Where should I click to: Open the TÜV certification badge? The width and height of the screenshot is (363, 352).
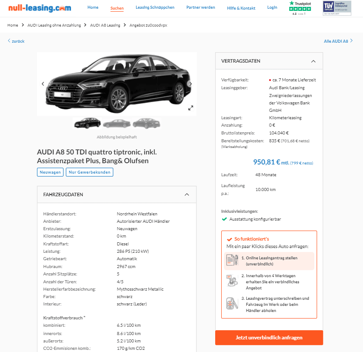[337, 8]
